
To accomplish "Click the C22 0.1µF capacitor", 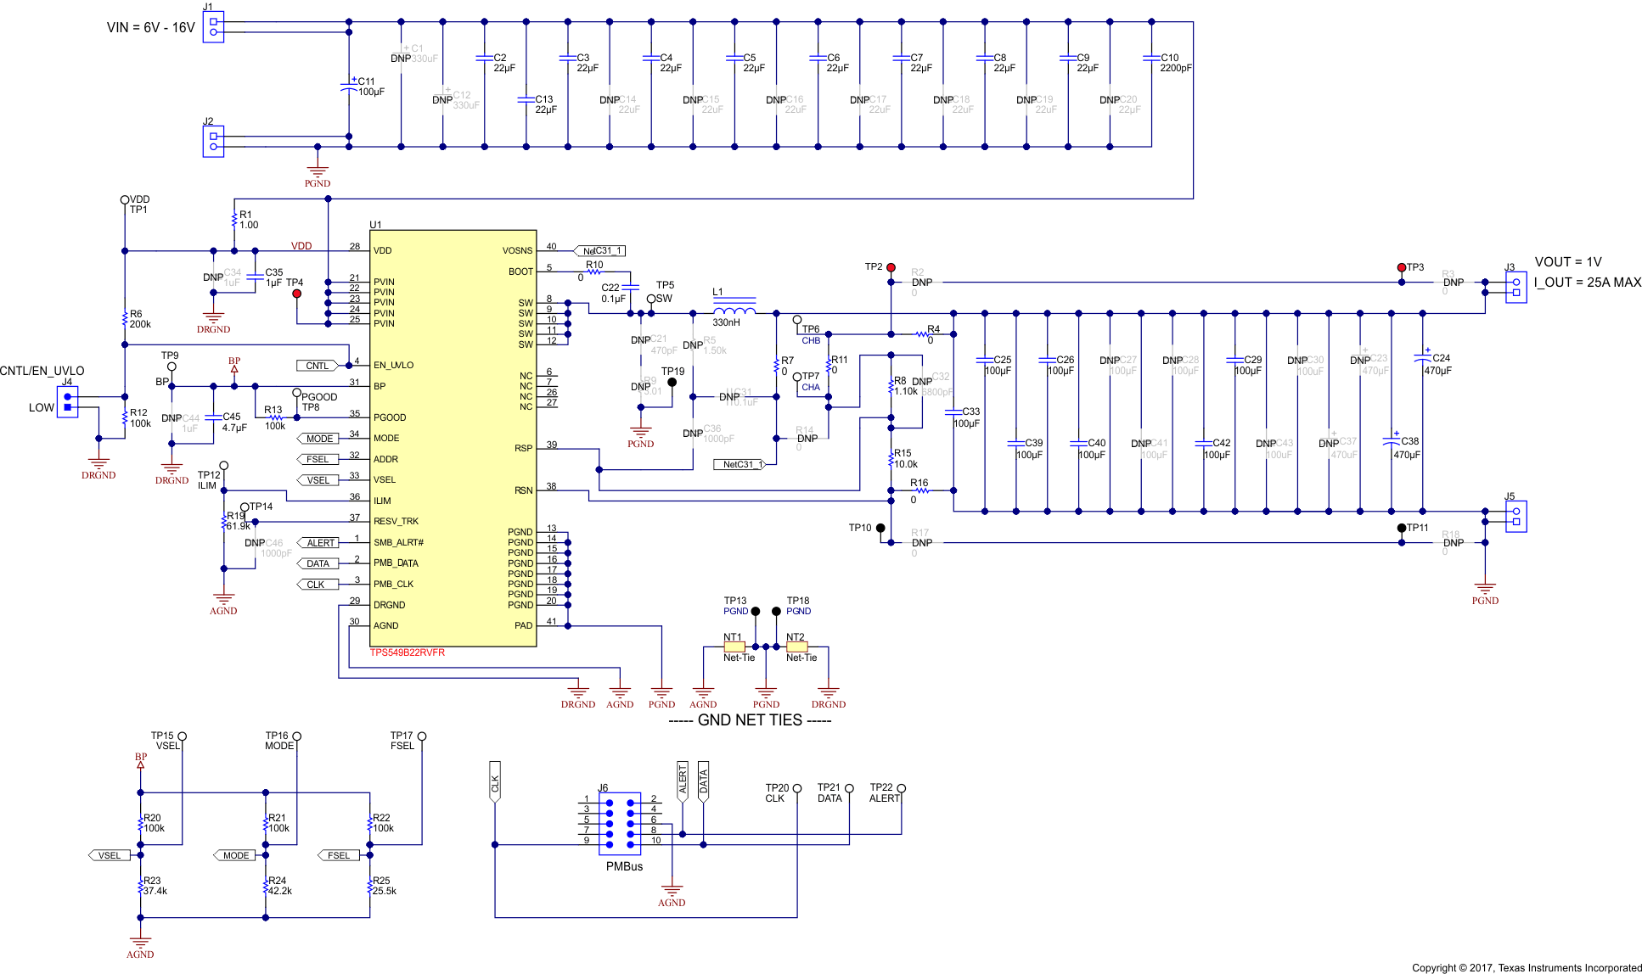I will coord(630,288).
